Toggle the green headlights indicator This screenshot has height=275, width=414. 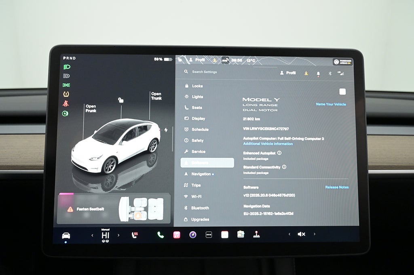click(x=66, y=67)
